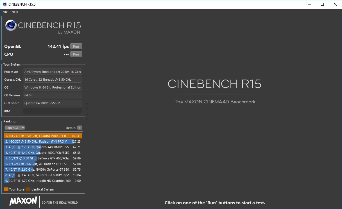Image resolution: width=342 pixels, height=209 pixels.
Task: Run the CPU benchmark test
Action: pos(76,54)
